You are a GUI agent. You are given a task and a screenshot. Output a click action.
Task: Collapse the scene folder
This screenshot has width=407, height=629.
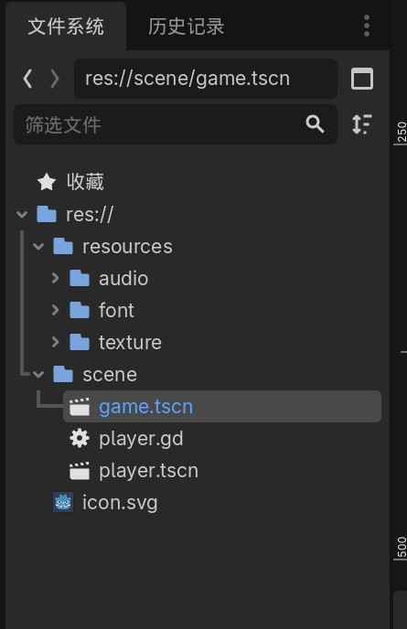(38, 375)
